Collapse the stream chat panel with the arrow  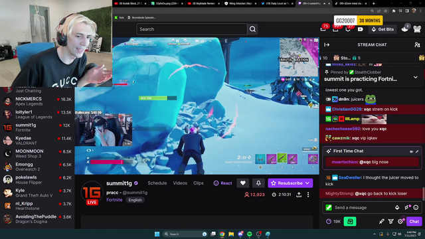click(327, 44)
